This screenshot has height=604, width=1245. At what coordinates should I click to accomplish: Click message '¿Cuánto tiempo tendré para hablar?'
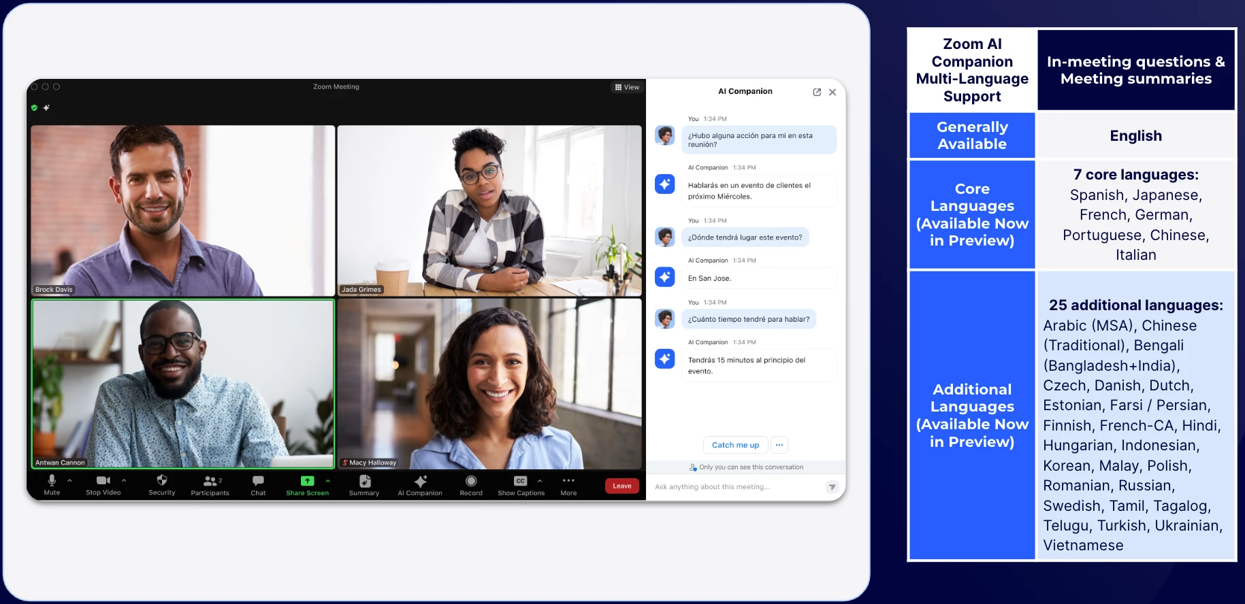point(749,319)
